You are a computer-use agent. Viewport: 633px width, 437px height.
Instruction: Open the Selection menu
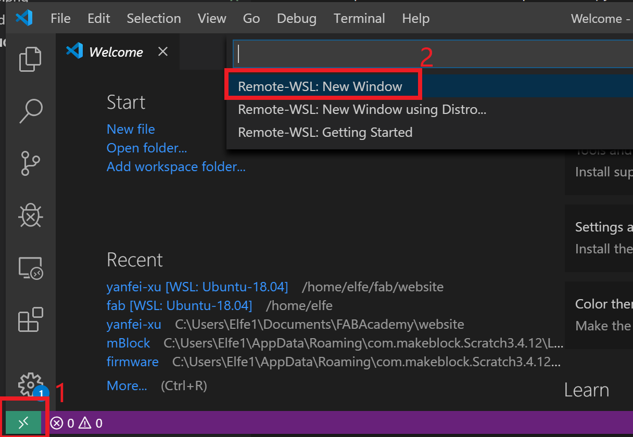[x=154, y=19]
